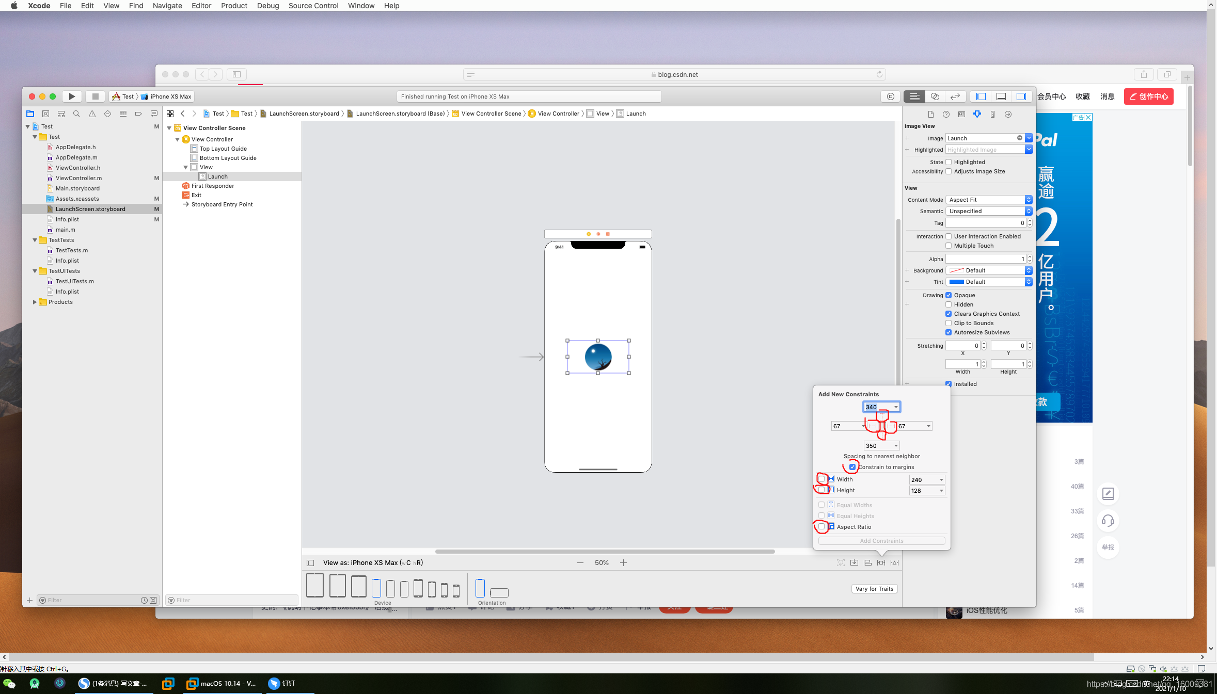Click the Library button in toolbar
Image resolution: width=1217 pixels, height=694 pixels.
pos(891,96)
